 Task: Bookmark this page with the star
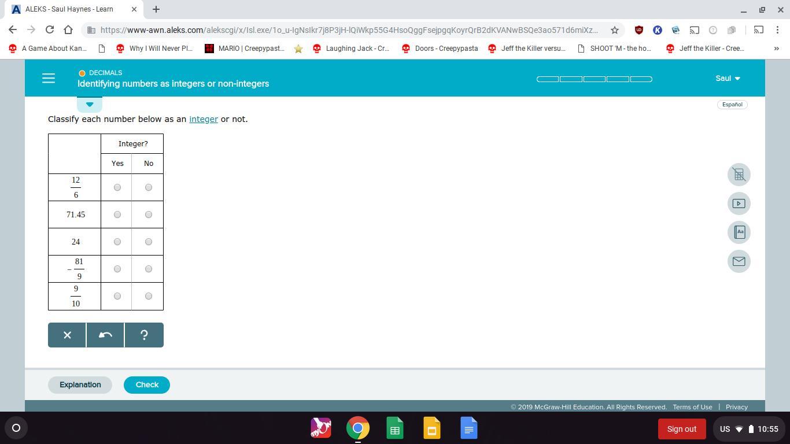(x=615, y=29)
